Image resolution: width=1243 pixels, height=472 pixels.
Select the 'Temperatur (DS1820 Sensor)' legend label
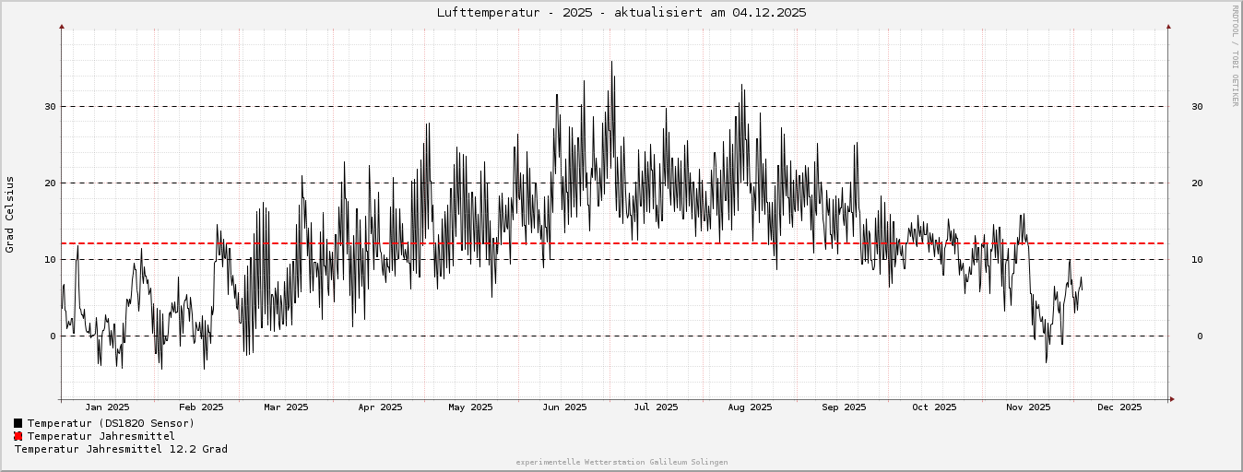point(111,423)
